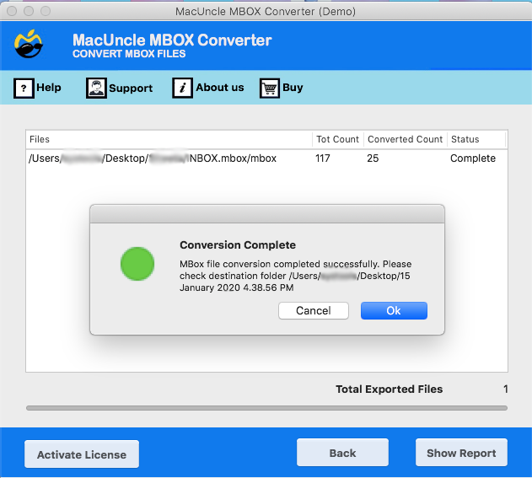Click the green Conversion Complete status icon

137,264
